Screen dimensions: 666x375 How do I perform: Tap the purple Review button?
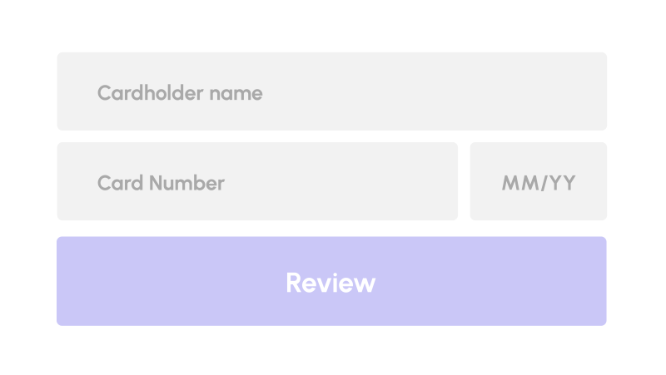pos(331,281)
